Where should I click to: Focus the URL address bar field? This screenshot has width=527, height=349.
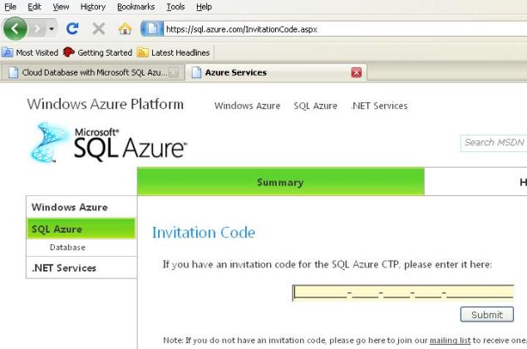coord(345,29)
